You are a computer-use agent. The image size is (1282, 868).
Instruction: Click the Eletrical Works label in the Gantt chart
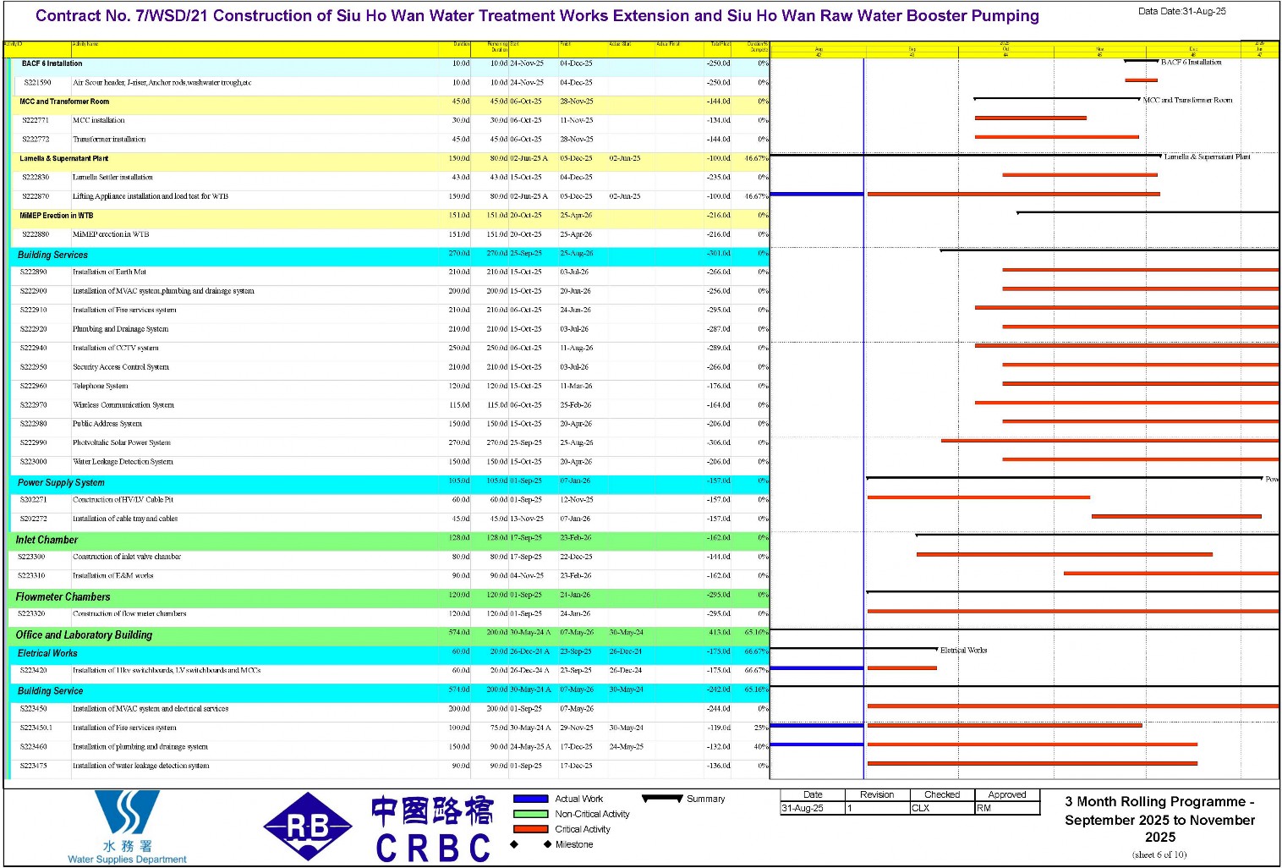click(964, 651)
